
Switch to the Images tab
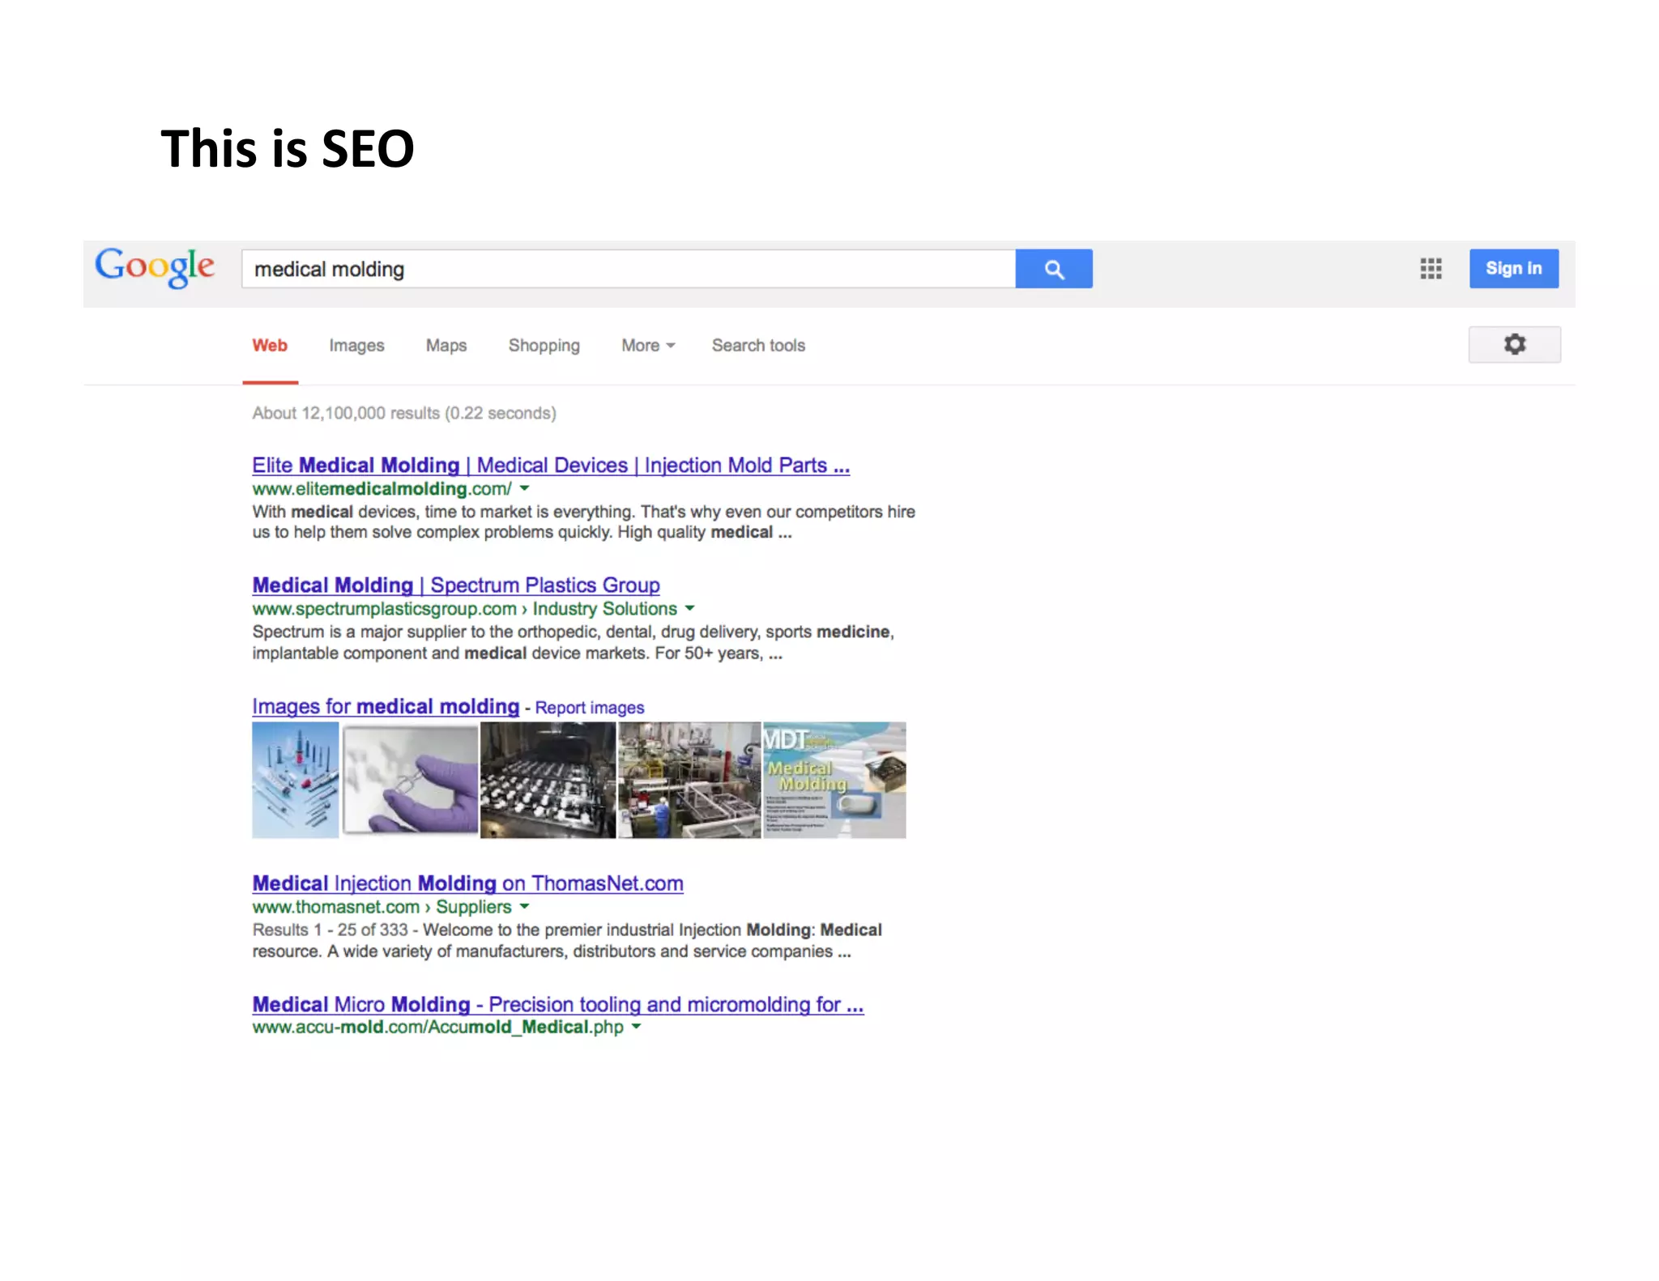[356, 346]
